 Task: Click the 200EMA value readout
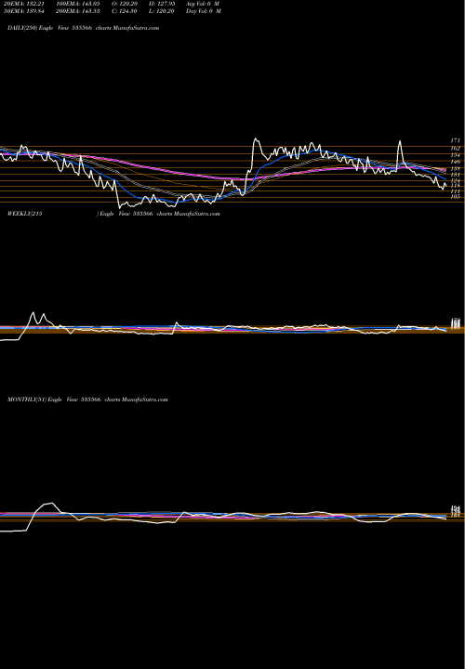[x=78, y=11]
